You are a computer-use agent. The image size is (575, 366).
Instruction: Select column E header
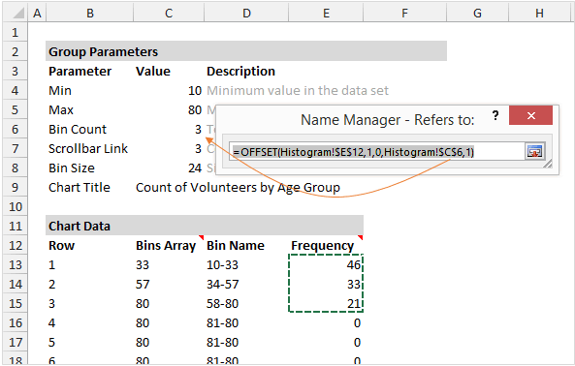326,14
